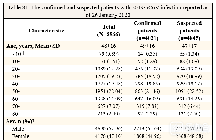Select the Confirmed patients column header
The width and height of the screenshot is (216, 140).
pos(147,31)
